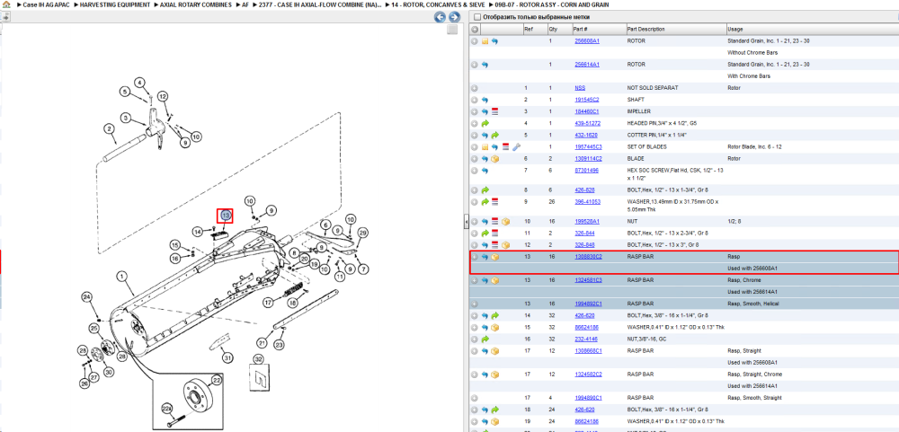Select callout 22 in the diagram inset
This screenshot has width=899, height=432.
click(x=216, y=379)
